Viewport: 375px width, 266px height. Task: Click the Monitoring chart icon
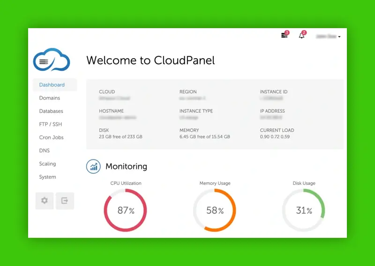[x=93, y=167]
